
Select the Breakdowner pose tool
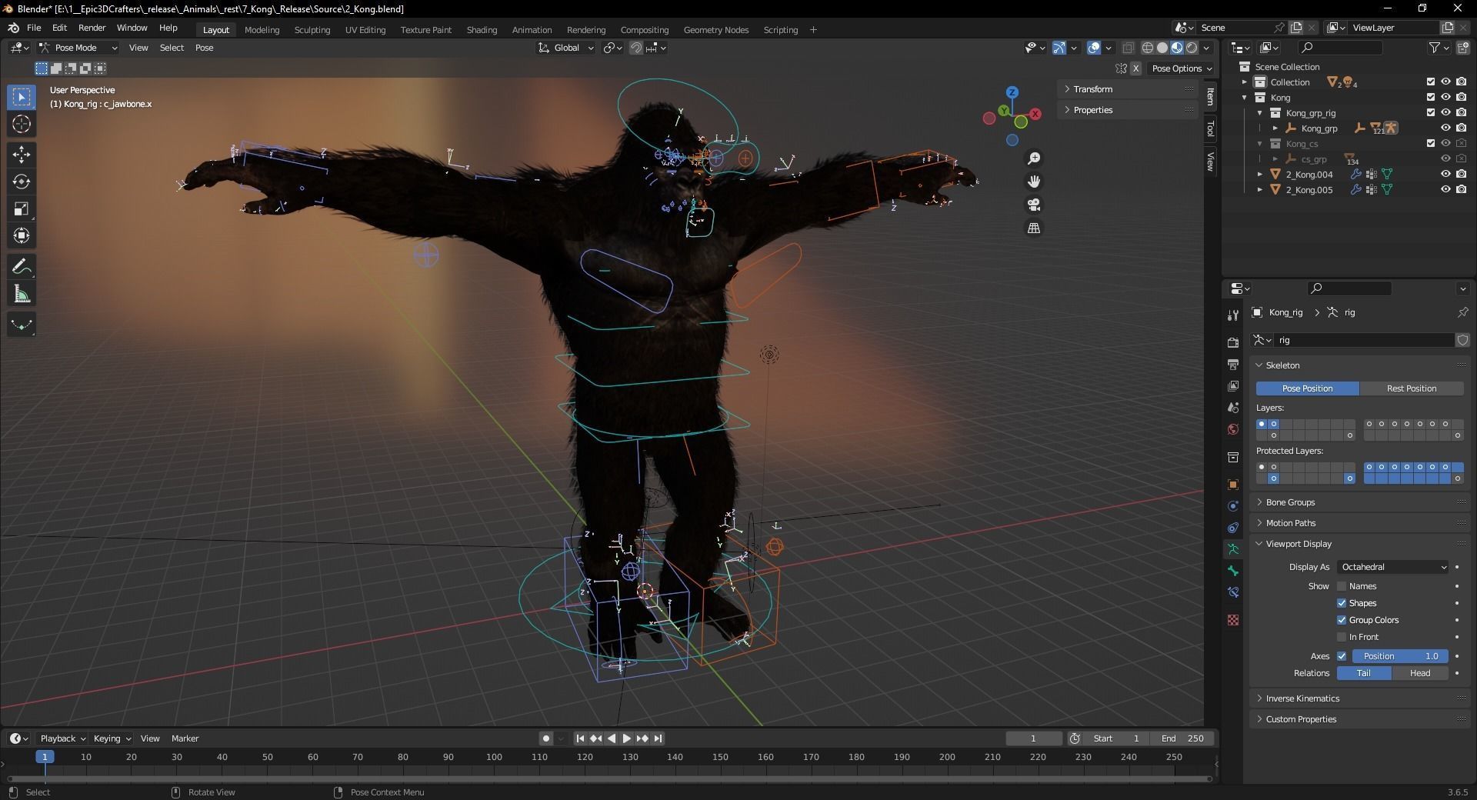pyautogui.click(x=22, y=325)
